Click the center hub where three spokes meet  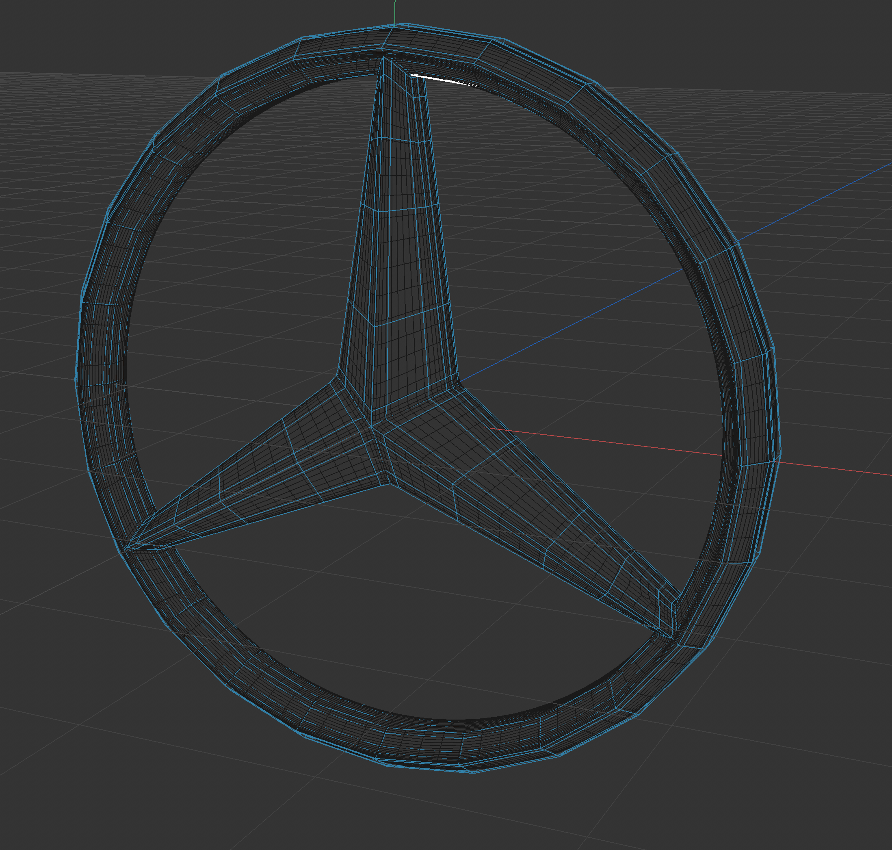pyautogui.click(x=377, y=430)
